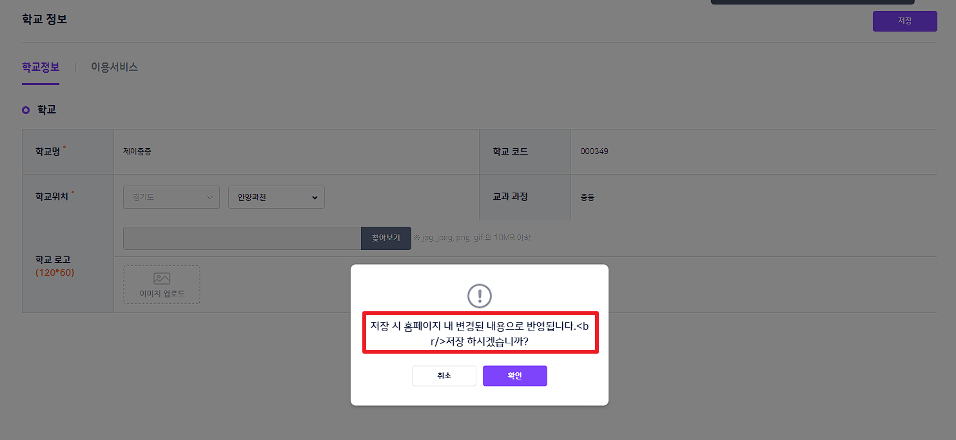Viewport: 956px width, 440px height.
Task: Click the 중등 curriculum value
Action: (x=587, y=197)
